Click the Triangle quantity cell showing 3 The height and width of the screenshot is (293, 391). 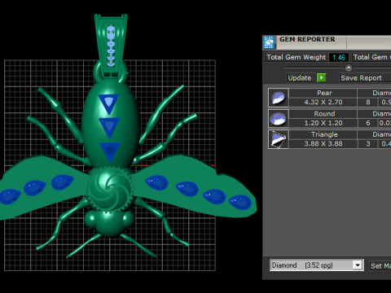click(367, 144)
